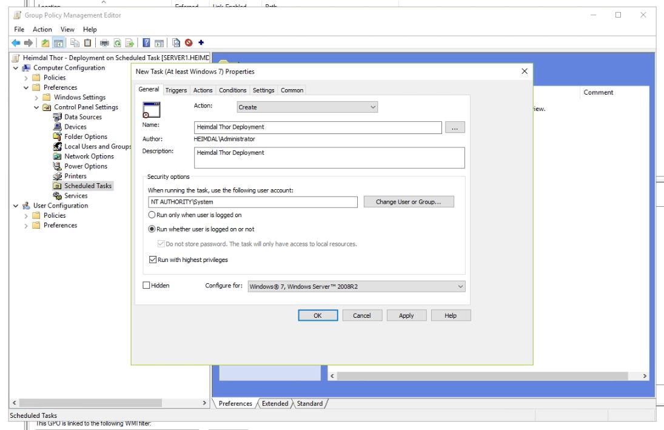The height and width of the screenshot is (430, 664).
Task: Click the Back navigation arrow in the toolbar
Action: pyautogui.click(x=15, y=42)
